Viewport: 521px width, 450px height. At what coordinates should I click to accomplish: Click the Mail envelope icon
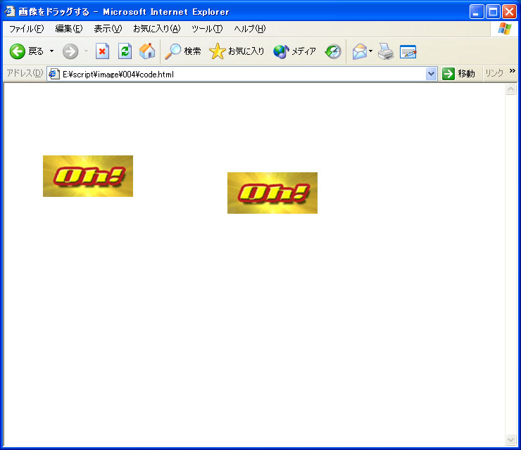[x=360, y=52]
